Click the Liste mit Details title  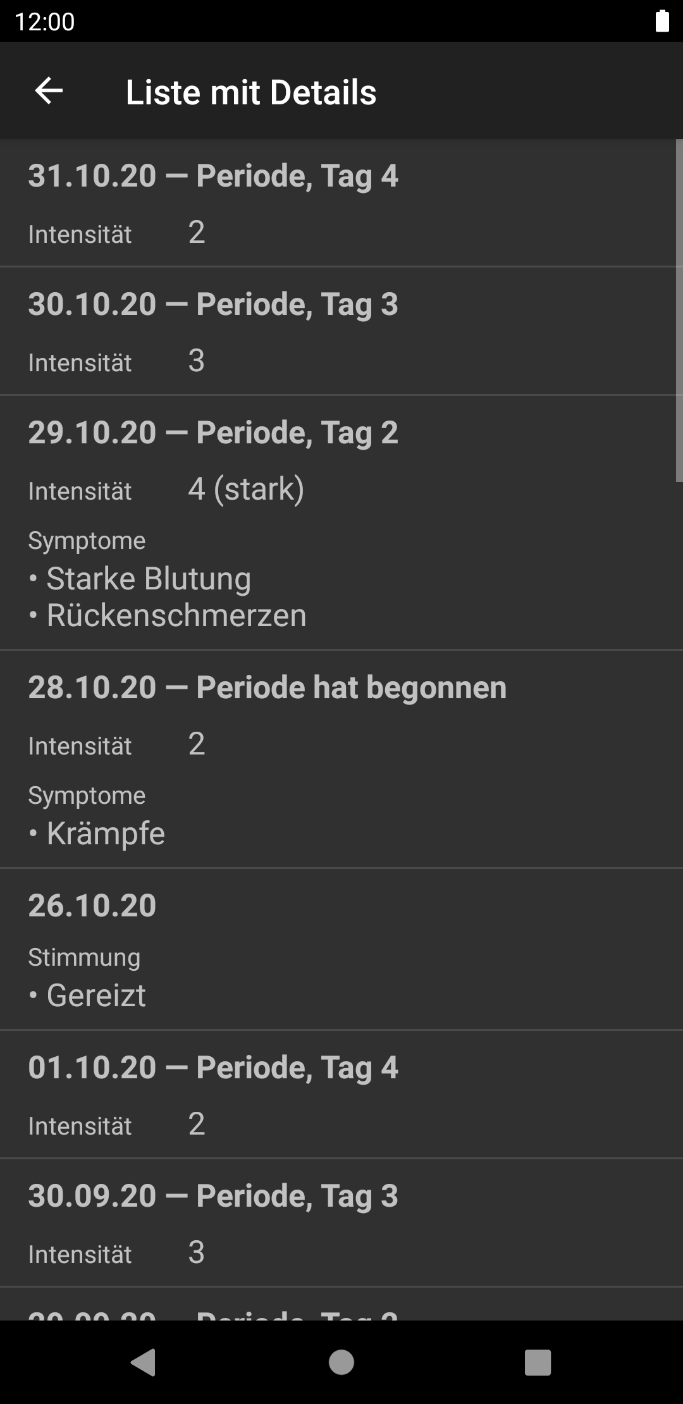tap(250, 92)
